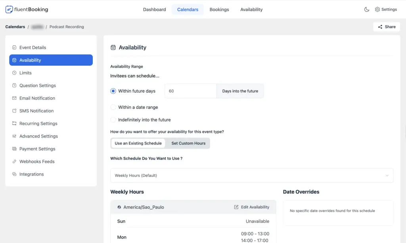
Task: Open Email Notification section
Action: tap(51, 98)
